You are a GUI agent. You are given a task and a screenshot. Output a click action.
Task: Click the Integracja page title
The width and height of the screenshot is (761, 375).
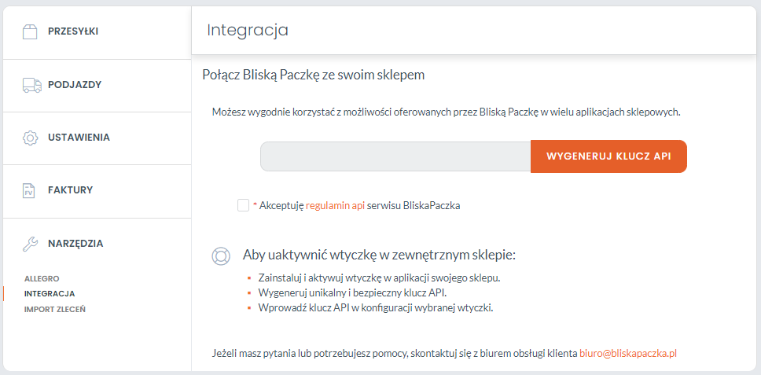click(x=248, y=30)
